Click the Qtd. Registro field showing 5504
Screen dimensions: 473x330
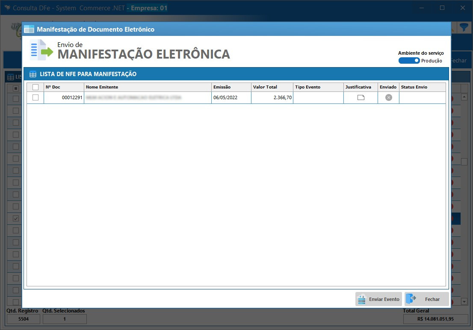tap(24, 319)
